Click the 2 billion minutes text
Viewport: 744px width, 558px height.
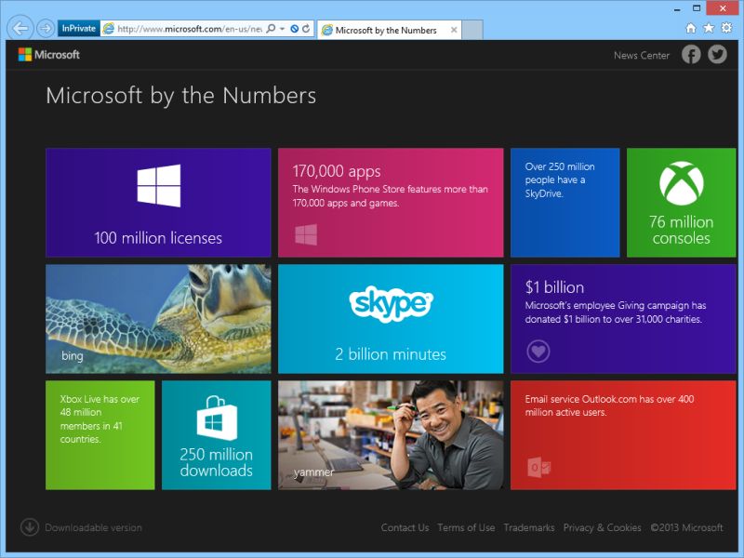pos(391,354)
